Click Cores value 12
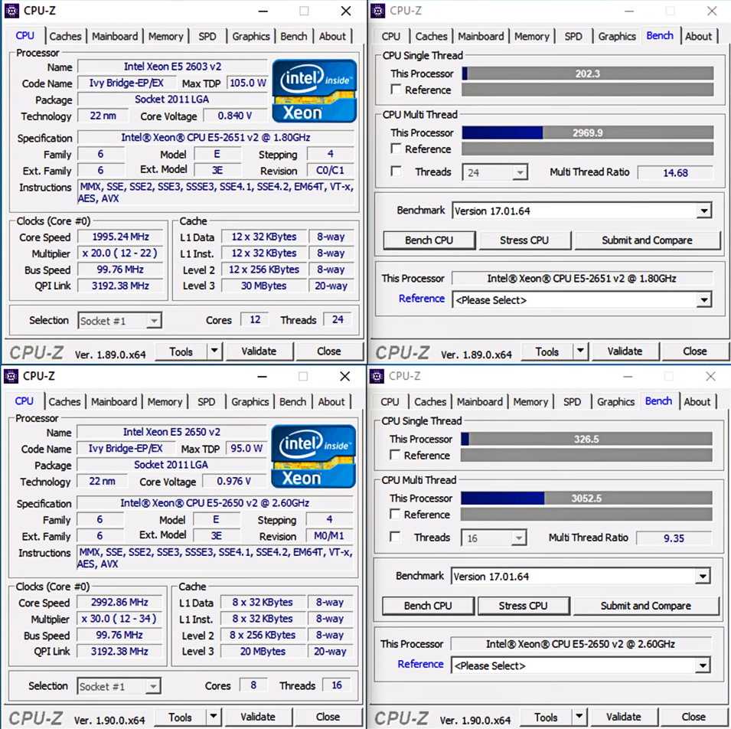This screenshot has width=731, height=729. (x=255, y=319)
